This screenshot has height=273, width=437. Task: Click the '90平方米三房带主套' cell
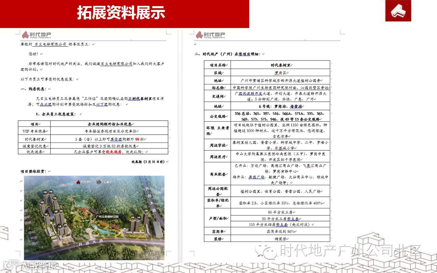click(x=281, y=218)
